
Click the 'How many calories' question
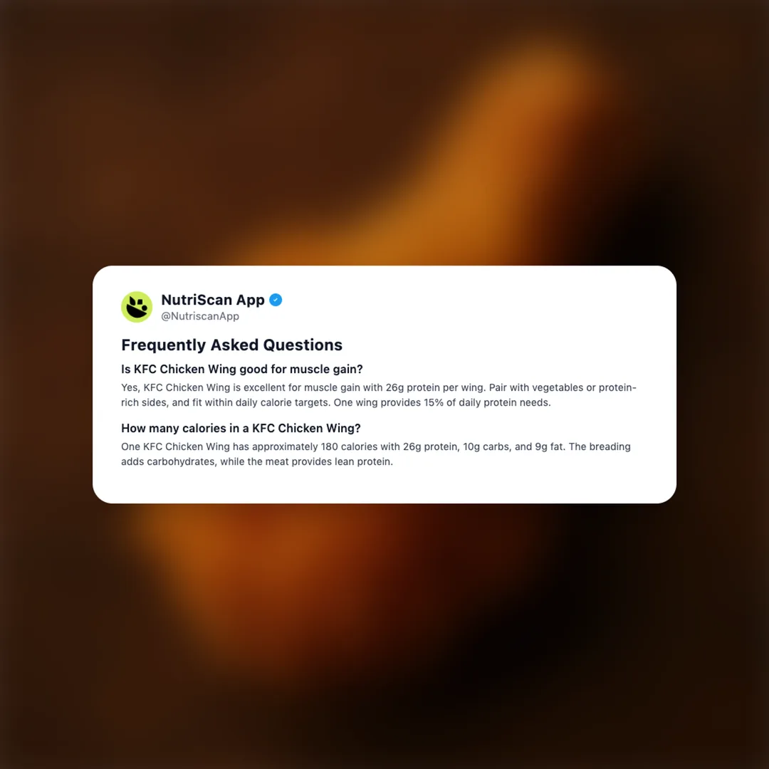[241, 428]
